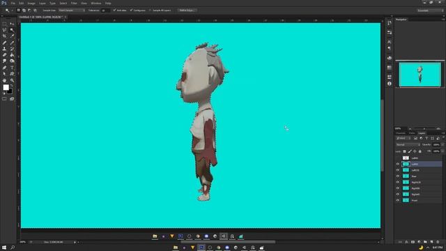Toggle the Anti-alias checkbox

(x=114, y=10)
